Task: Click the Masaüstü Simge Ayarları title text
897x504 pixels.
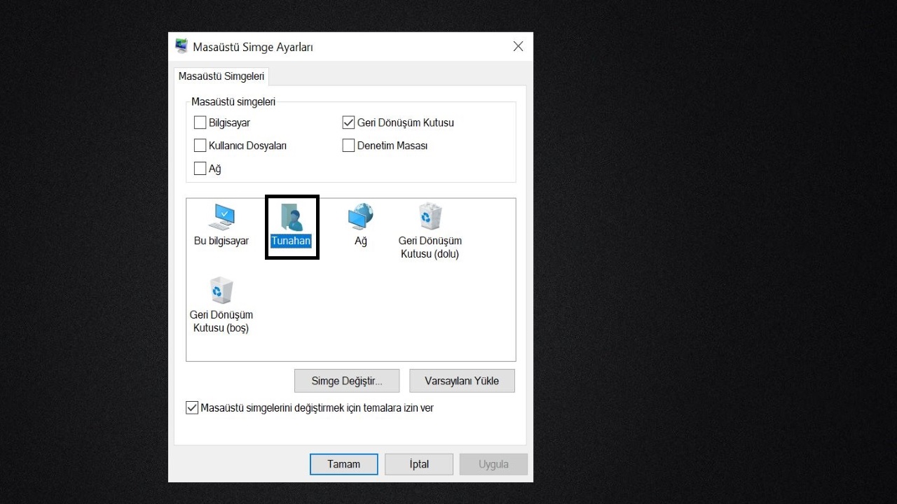Action: (x=253, y=48)
